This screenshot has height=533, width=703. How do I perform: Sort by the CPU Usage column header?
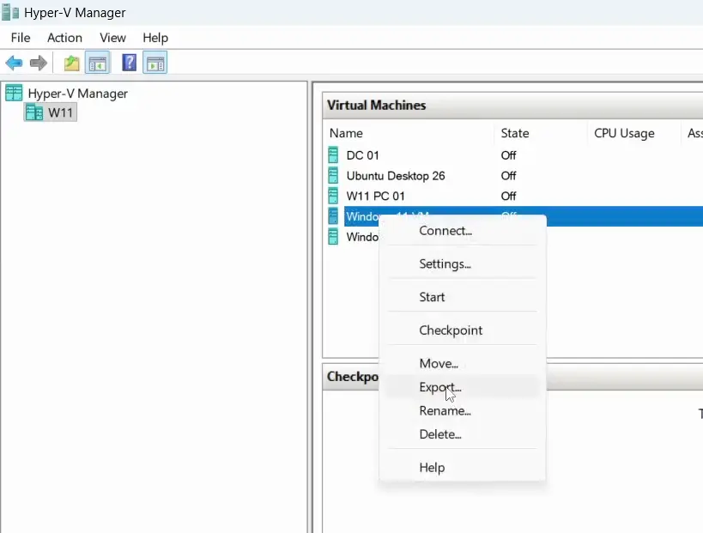tap(624, 133)
